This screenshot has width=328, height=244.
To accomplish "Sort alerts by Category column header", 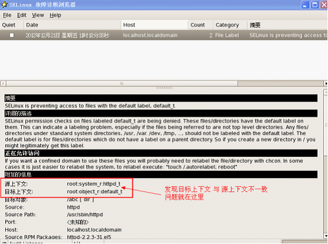I will point(230,25).
